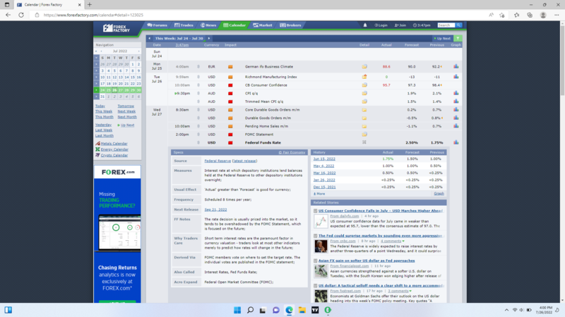Open the Calendar tab
Image resolution: width=565 pixels, height=317 pixels.
click(x=234, y=25)
